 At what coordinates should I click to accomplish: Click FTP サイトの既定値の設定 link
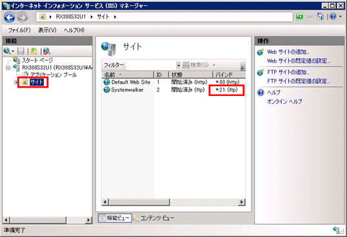[x=299, y=81]
